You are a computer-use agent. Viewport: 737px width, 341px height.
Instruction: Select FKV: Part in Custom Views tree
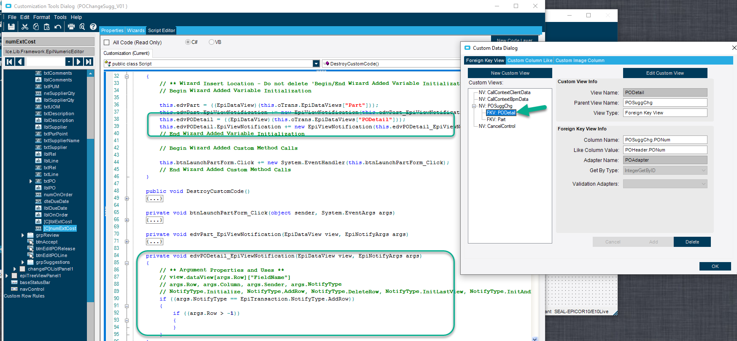coord(496,119)
